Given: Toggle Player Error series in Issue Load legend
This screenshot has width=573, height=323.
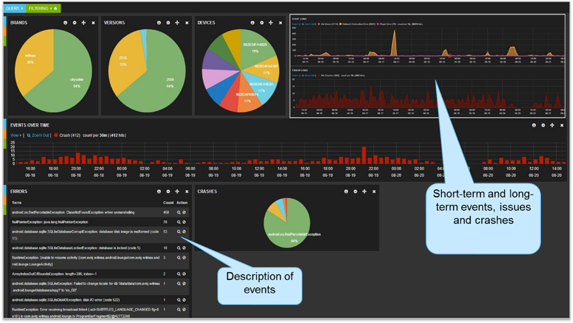Looking at the screenshot, I should click(x=387, y=24).
